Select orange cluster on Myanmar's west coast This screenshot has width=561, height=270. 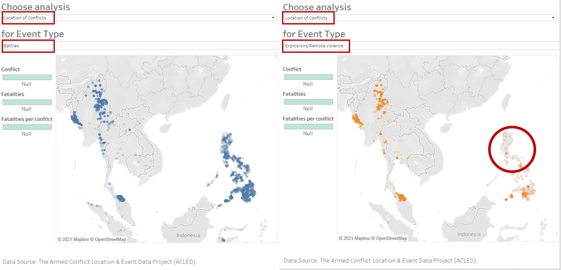click(x=356, y=121)
